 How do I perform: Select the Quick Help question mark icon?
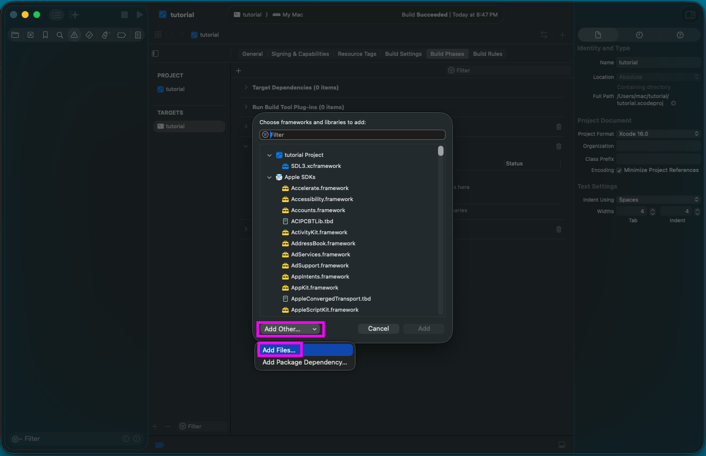pyautogui.click(x=680, y=35)
